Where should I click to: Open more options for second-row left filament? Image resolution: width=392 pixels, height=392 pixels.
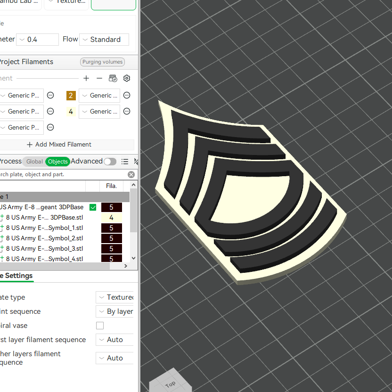50,111
